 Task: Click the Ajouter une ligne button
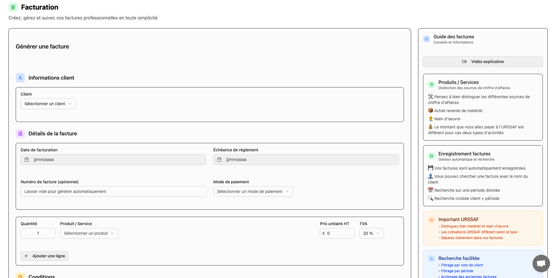pyautogui.click(x=44, y=256)
